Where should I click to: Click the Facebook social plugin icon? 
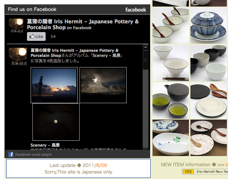click(11, 154)
